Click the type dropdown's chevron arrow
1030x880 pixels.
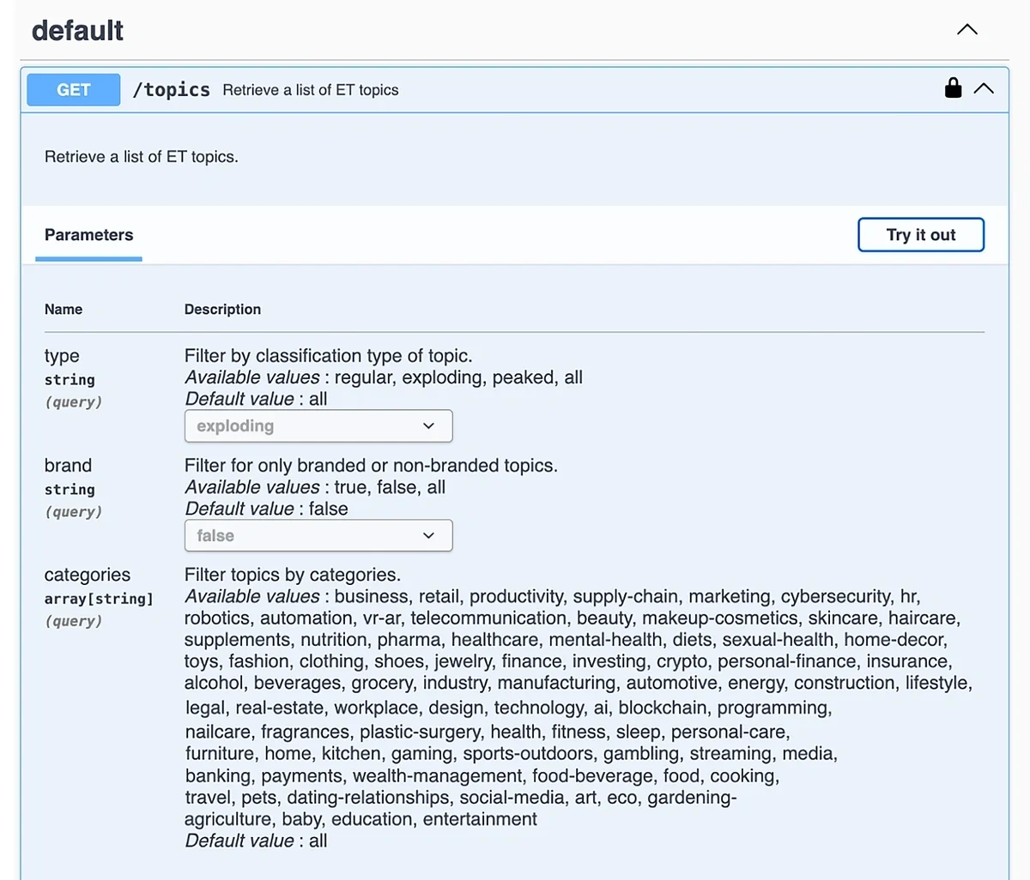click(428, 425)
